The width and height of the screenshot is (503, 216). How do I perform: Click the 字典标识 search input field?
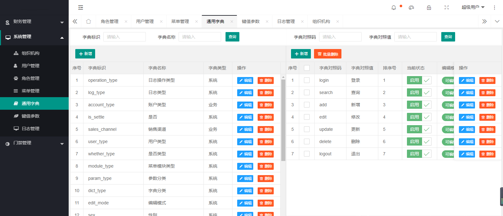coord(124,37)
